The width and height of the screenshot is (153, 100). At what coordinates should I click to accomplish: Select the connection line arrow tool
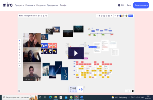(x=20, y=53)
